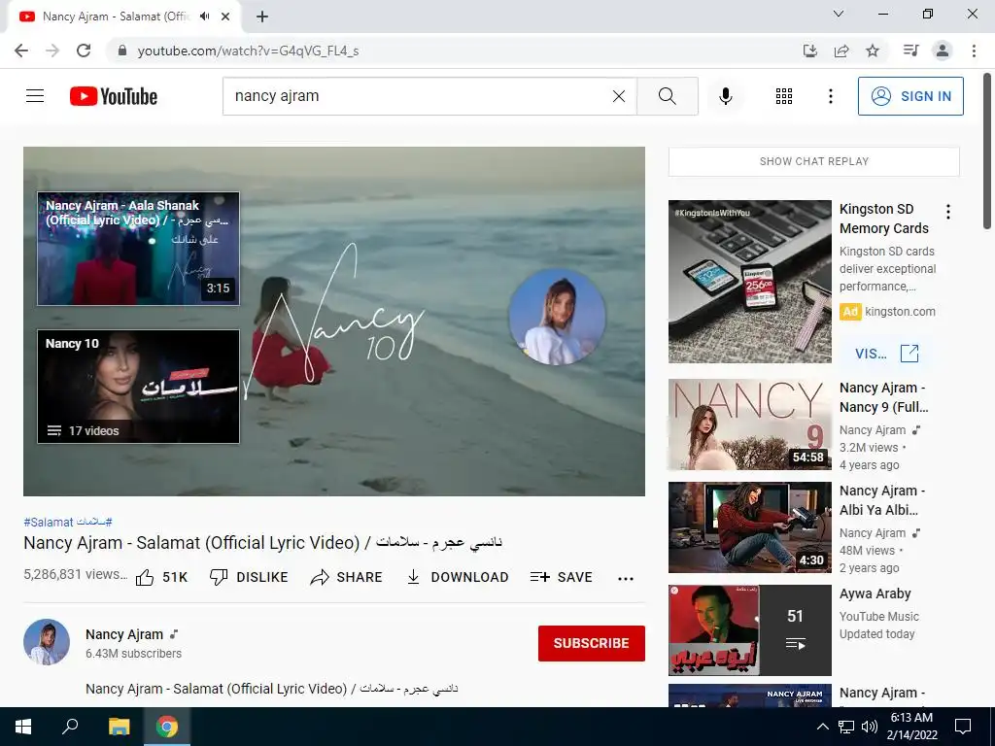Open the volume control tray icon

(870, 727)
